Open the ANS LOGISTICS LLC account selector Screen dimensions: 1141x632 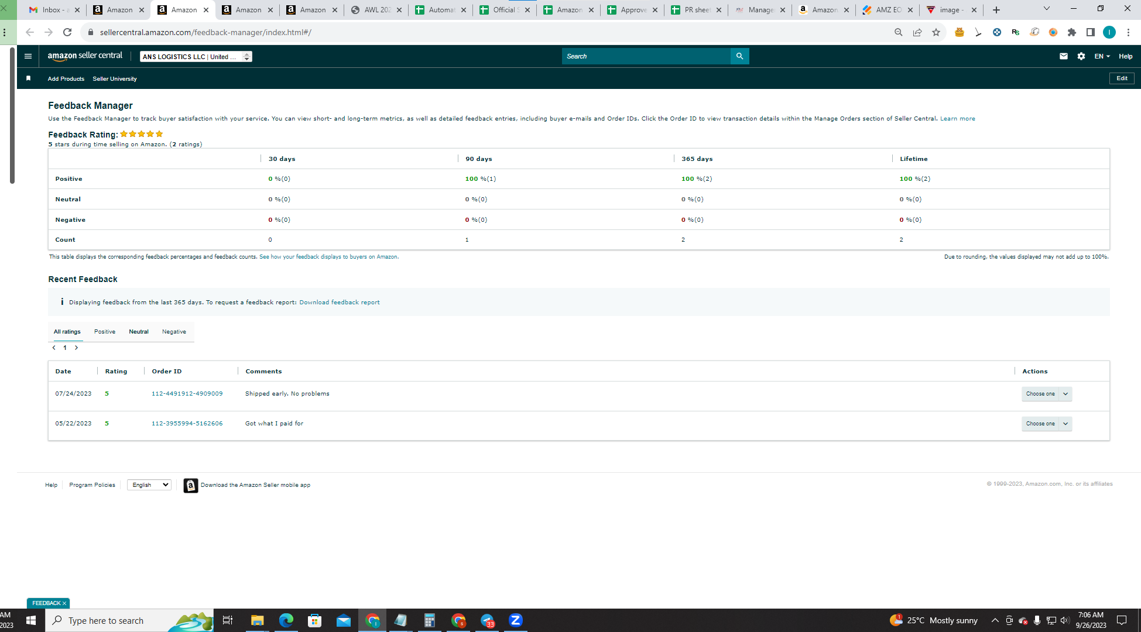(196, 57)
